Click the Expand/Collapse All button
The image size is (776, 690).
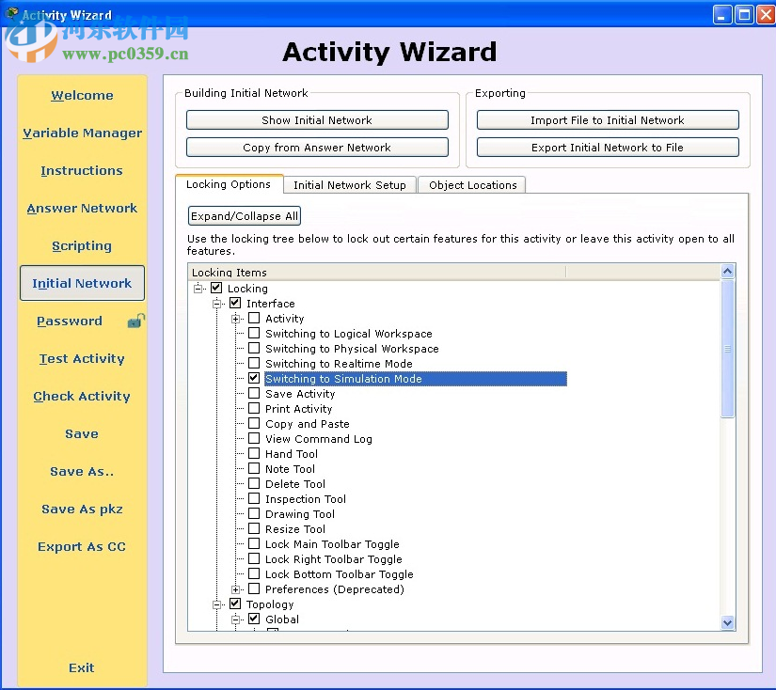(245, 216)
